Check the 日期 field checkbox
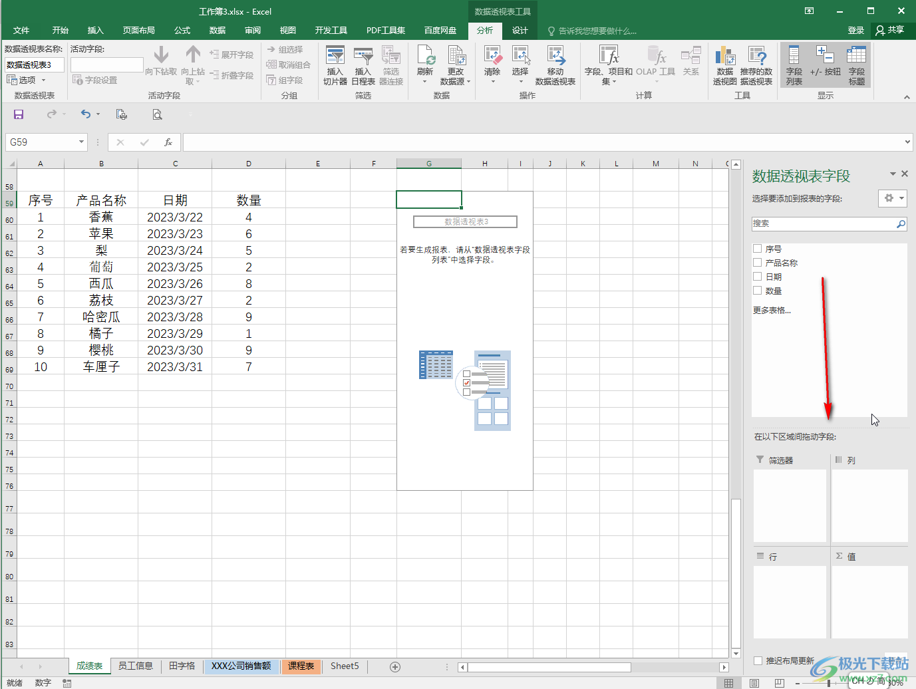Image resolution: width=916 pixels, height=689 pixels. tap(757, 276)
